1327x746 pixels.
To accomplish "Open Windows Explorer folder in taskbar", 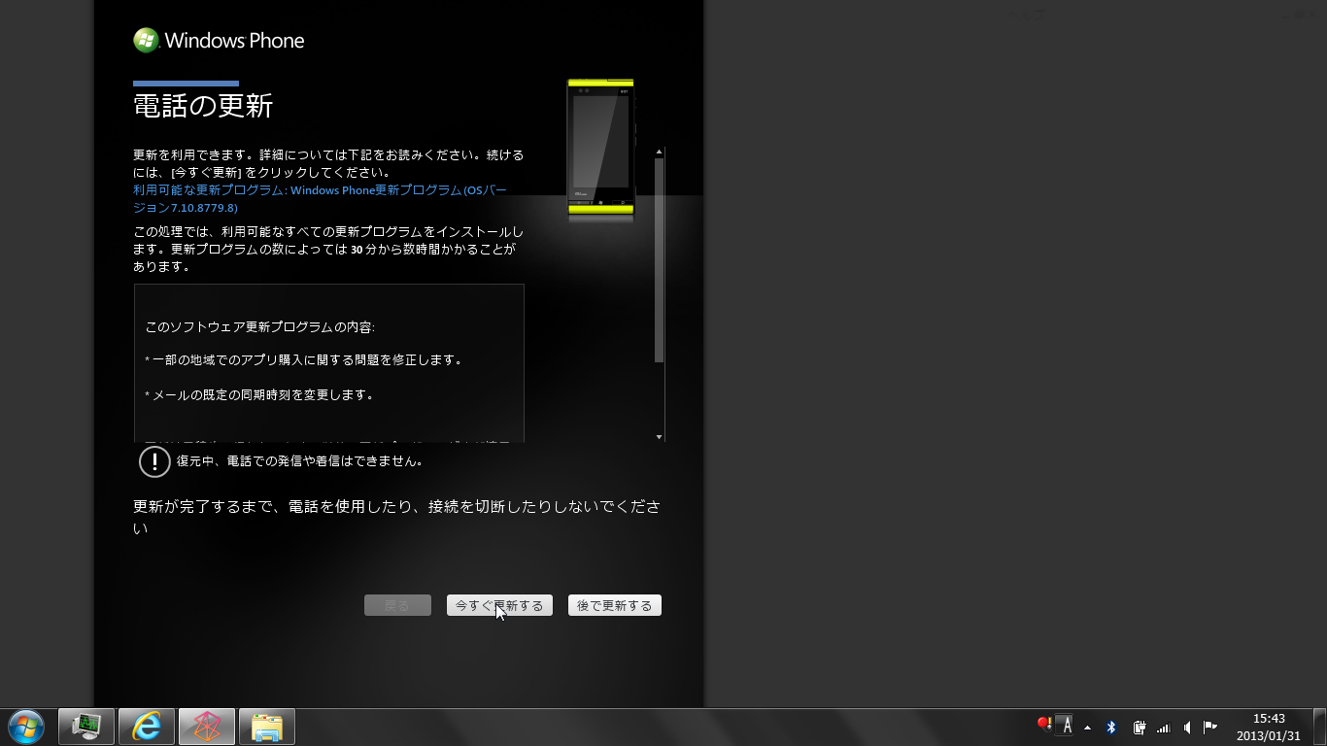I will click(267, 727).
